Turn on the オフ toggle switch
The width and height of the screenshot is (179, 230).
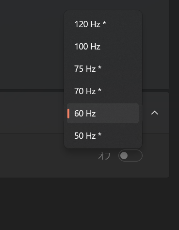(x=130, y=156)
